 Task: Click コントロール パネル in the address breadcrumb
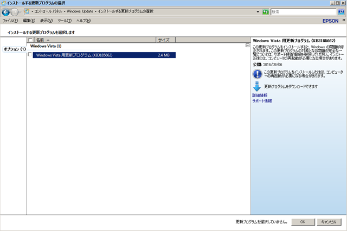pyautogui.click(x=48, y=11)
